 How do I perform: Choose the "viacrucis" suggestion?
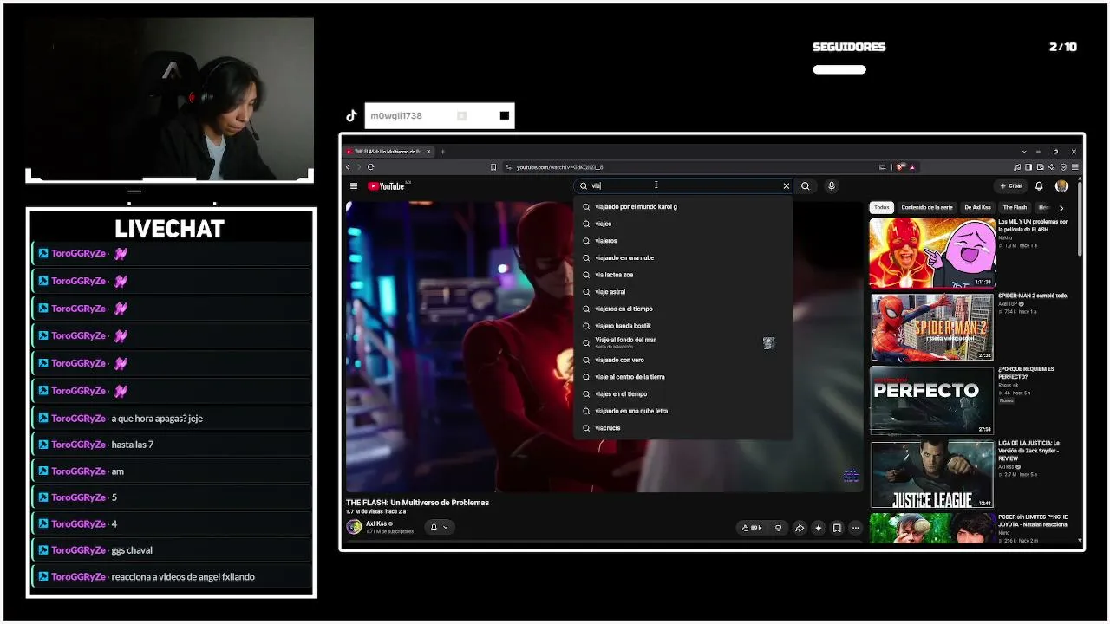683,428
